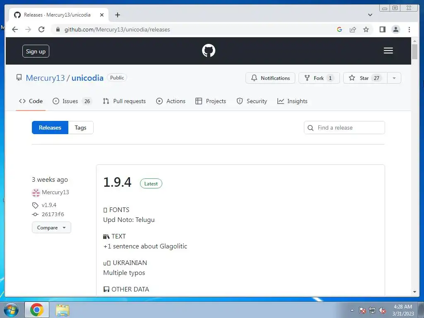The width and height of the screenshot is (424, 318).
Task: Open File Explorer from taskbar
Action: [x=63, y=310]
